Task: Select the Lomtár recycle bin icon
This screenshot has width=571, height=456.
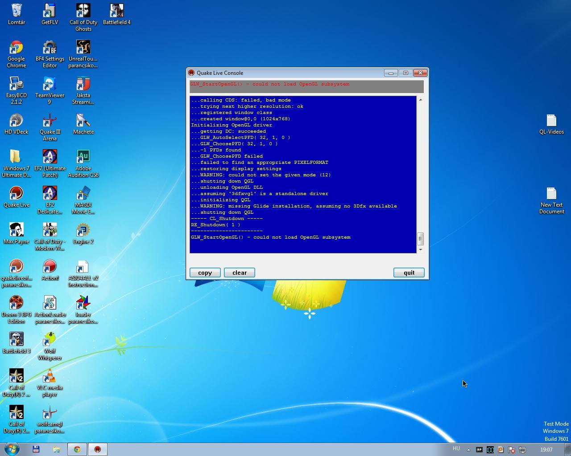Action: [x=17, y=14]
